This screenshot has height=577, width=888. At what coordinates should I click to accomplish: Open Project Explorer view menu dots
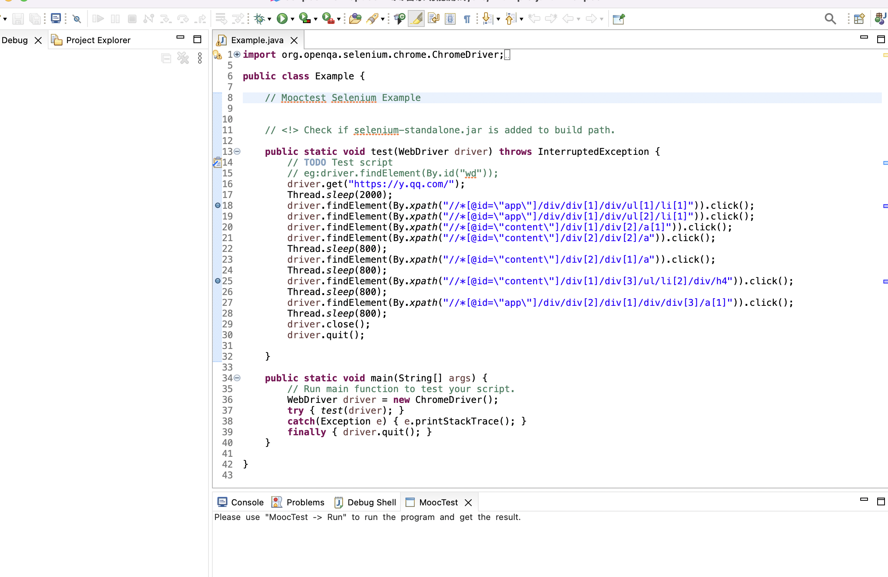200,58
